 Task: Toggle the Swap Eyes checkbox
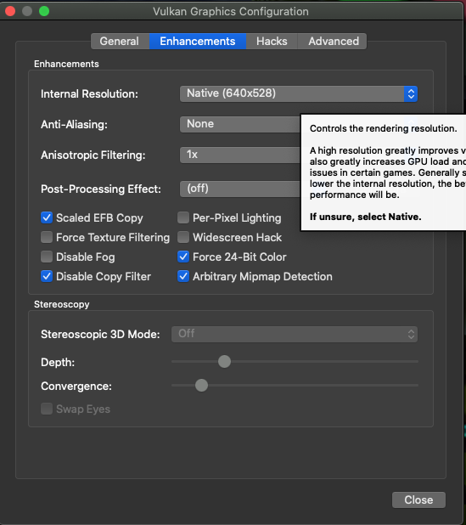pyautogui.click(x=47, y=409)
